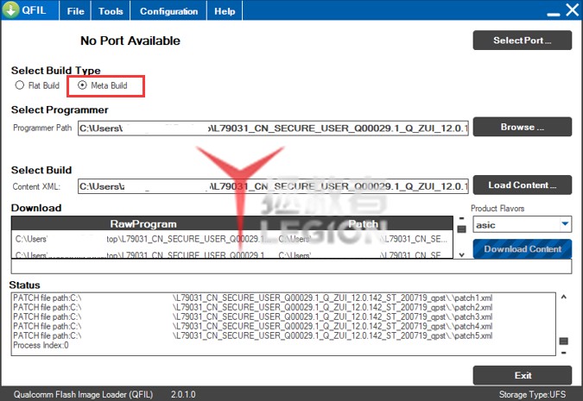This screenshot has height=401, width=583.
Task: Click the Download Content button
Action: click(x=522, y=248)
